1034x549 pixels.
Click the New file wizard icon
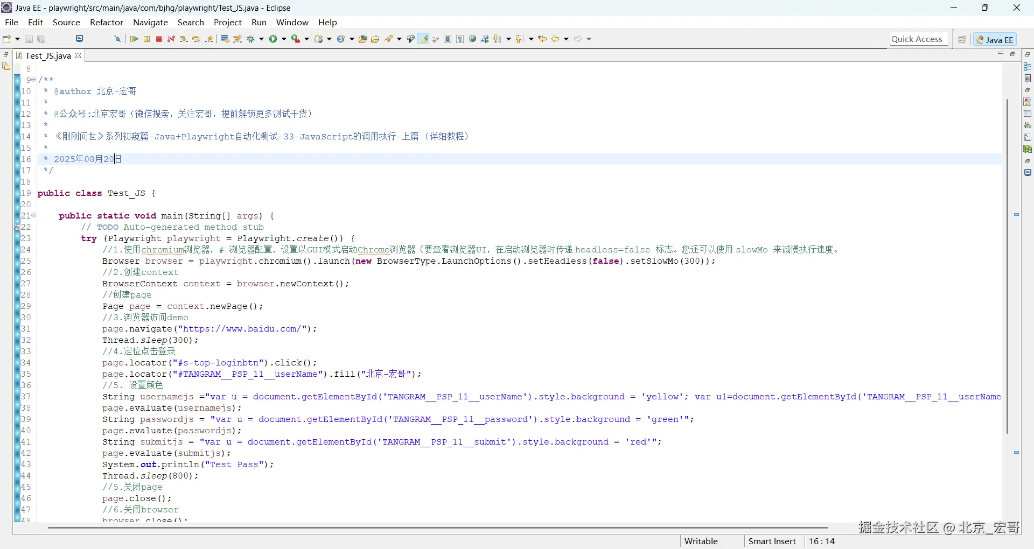coord(7,39)
